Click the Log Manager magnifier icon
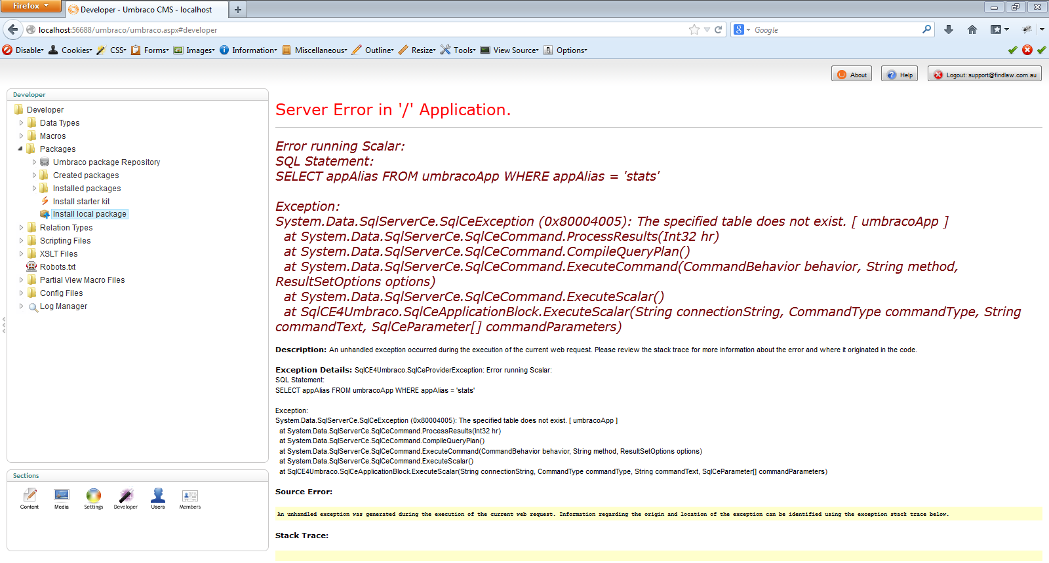1049x563 pixels. 33,306
